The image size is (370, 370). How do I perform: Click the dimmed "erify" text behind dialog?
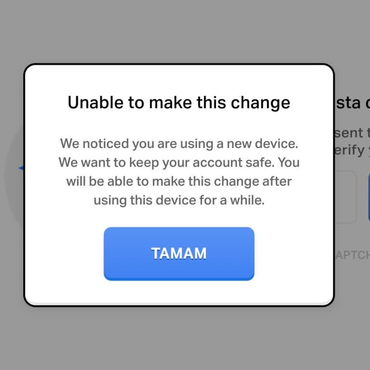tap(350, 150)
